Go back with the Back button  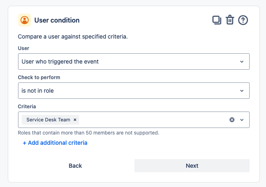point(75,166)
